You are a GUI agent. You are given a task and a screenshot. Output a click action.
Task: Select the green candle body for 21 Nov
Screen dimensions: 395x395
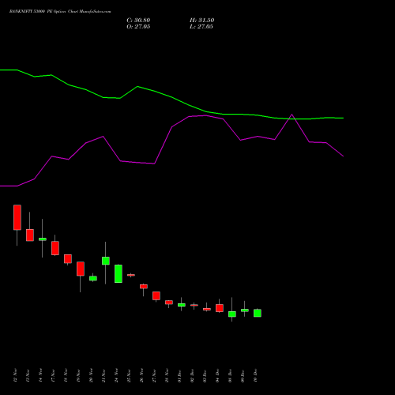(106, 261)
